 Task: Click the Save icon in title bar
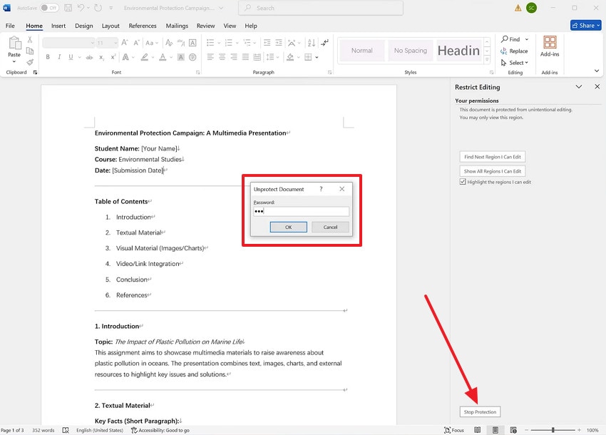pyautogui.click(x=68, y=8)
